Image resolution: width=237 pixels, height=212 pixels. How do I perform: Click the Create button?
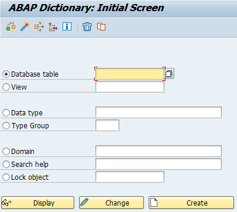191,203
